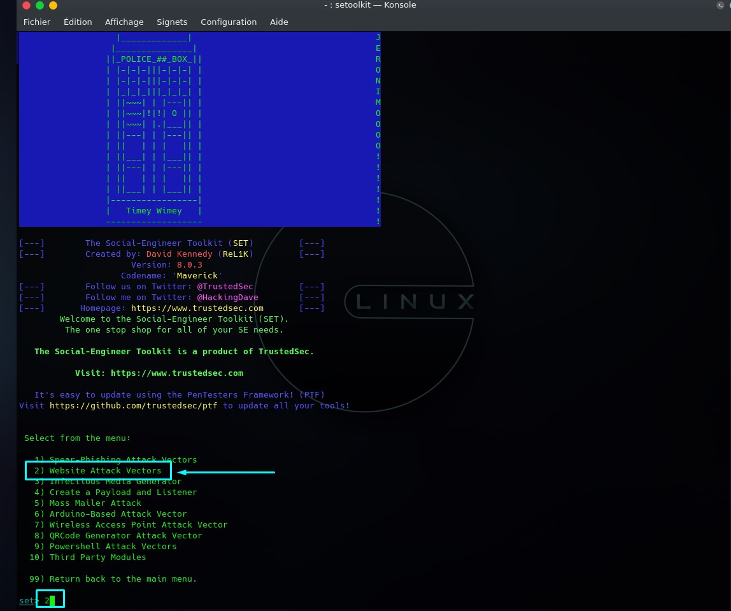Open the Affichage menu
This screenshot has width=731, height=611.
pos(124,22)
